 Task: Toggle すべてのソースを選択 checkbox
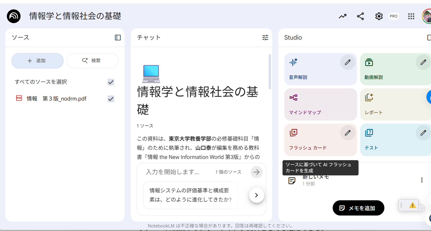[111, 82]
